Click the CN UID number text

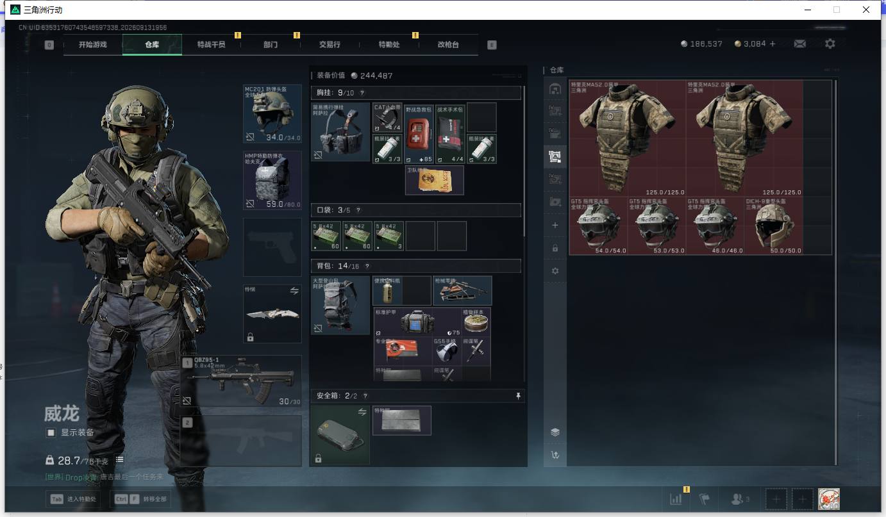pyautogui.click(x=93, y=28)
